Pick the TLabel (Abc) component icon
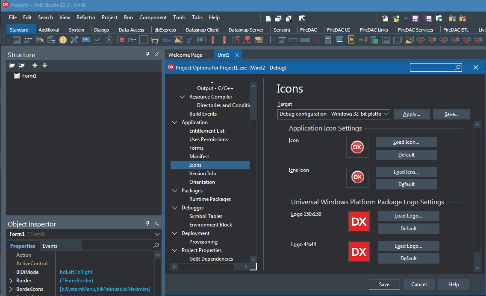Screen dimensions: 486x296 (x=167, y=40)
